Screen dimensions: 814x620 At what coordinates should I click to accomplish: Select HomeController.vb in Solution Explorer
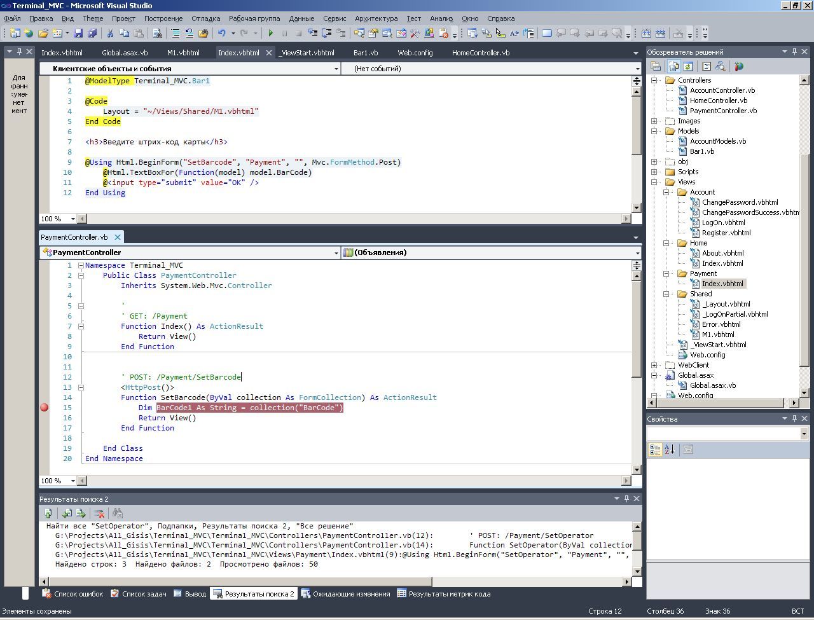pos(718,100)
